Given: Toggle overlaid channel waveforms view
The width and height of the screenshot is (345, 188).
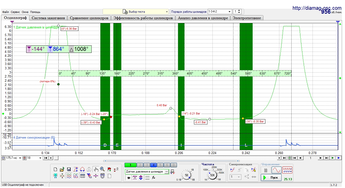Looking at the screenshot, I should point(76,176).
